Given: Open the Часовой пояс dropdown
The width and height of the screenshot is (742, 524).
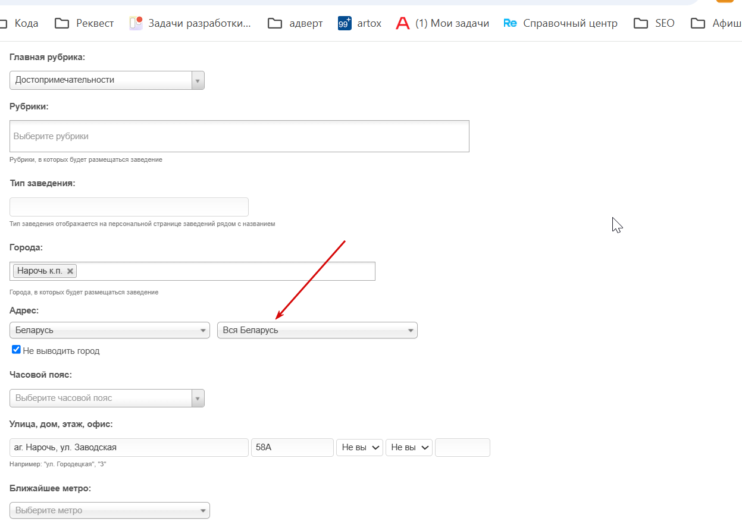Looking at the screenshot, I should tap(107, 398).
